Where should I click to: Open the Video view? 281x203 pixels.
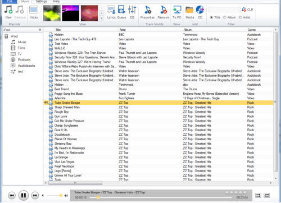pos(34,12)
